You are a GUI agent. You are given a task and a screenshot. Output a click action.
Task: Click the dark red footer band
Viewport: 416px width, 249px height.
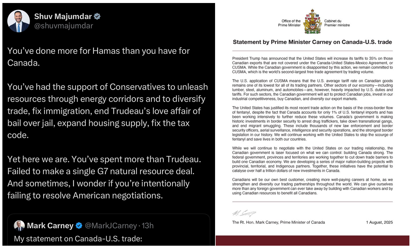pos(312,241)
